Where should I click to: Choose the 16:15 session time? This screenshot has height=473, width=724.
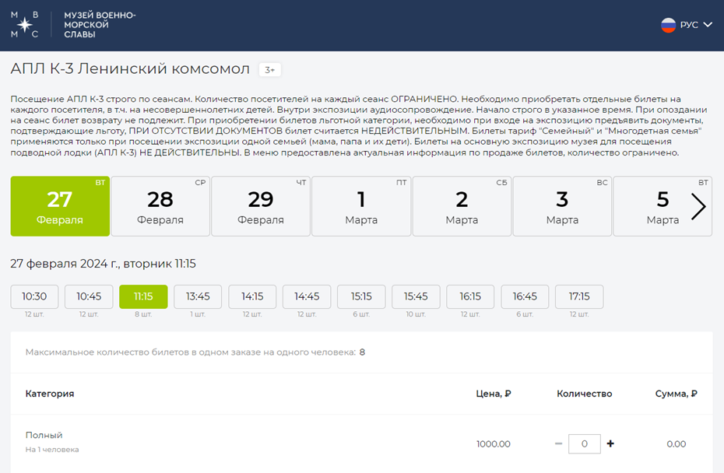[470, 296]
